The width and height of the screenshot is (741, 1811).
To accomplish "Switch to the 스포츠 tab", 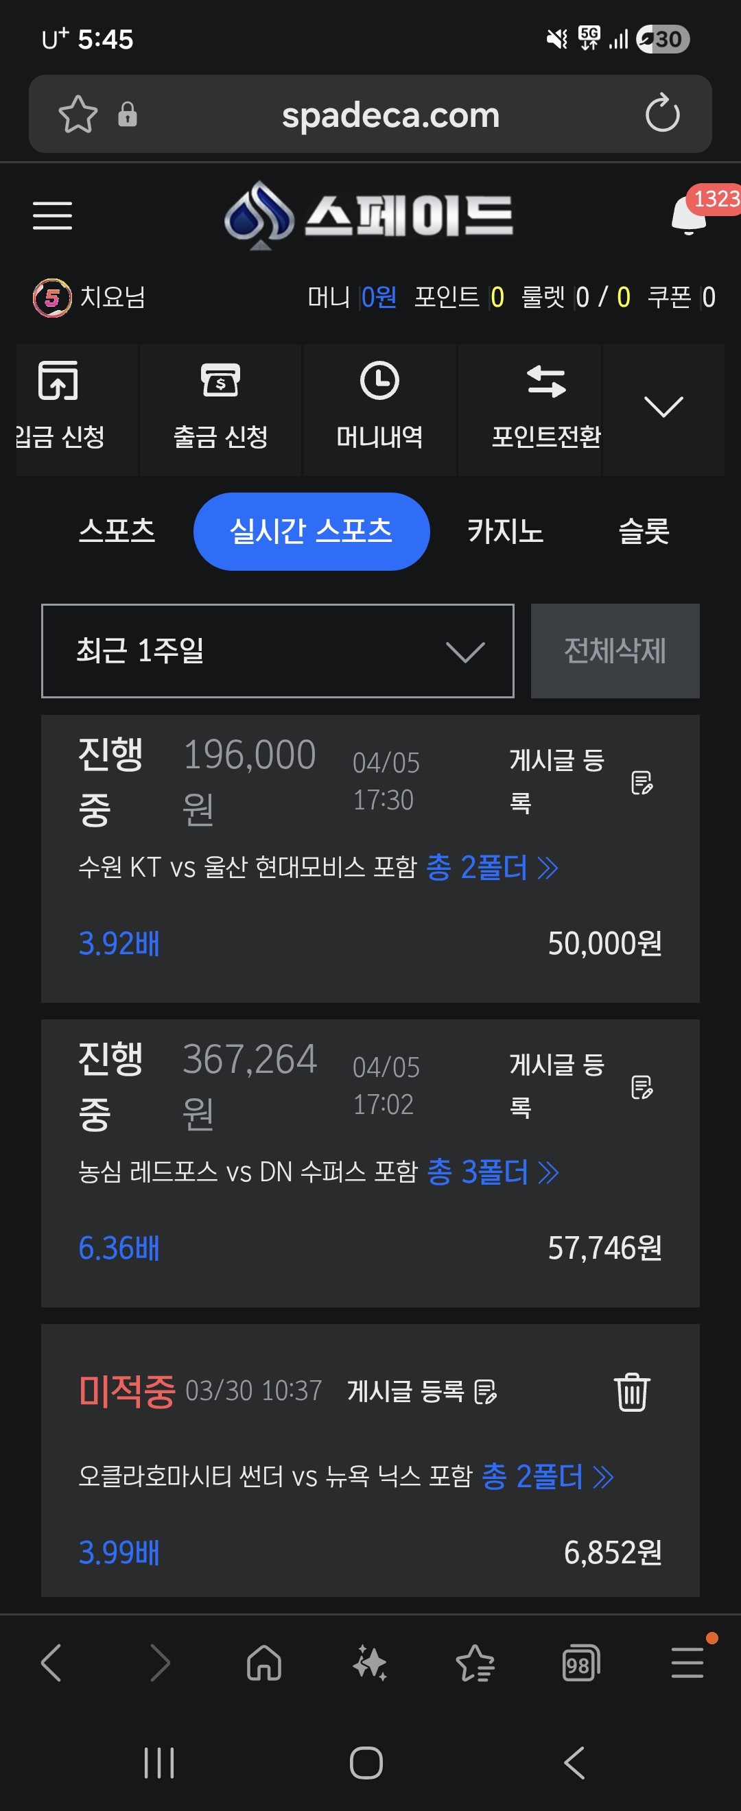I will point(117,531).
